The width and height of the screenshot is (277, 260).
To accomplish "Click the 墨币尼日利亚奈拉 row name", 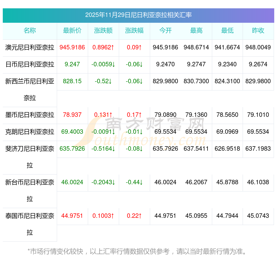I will tap(30, 115).
